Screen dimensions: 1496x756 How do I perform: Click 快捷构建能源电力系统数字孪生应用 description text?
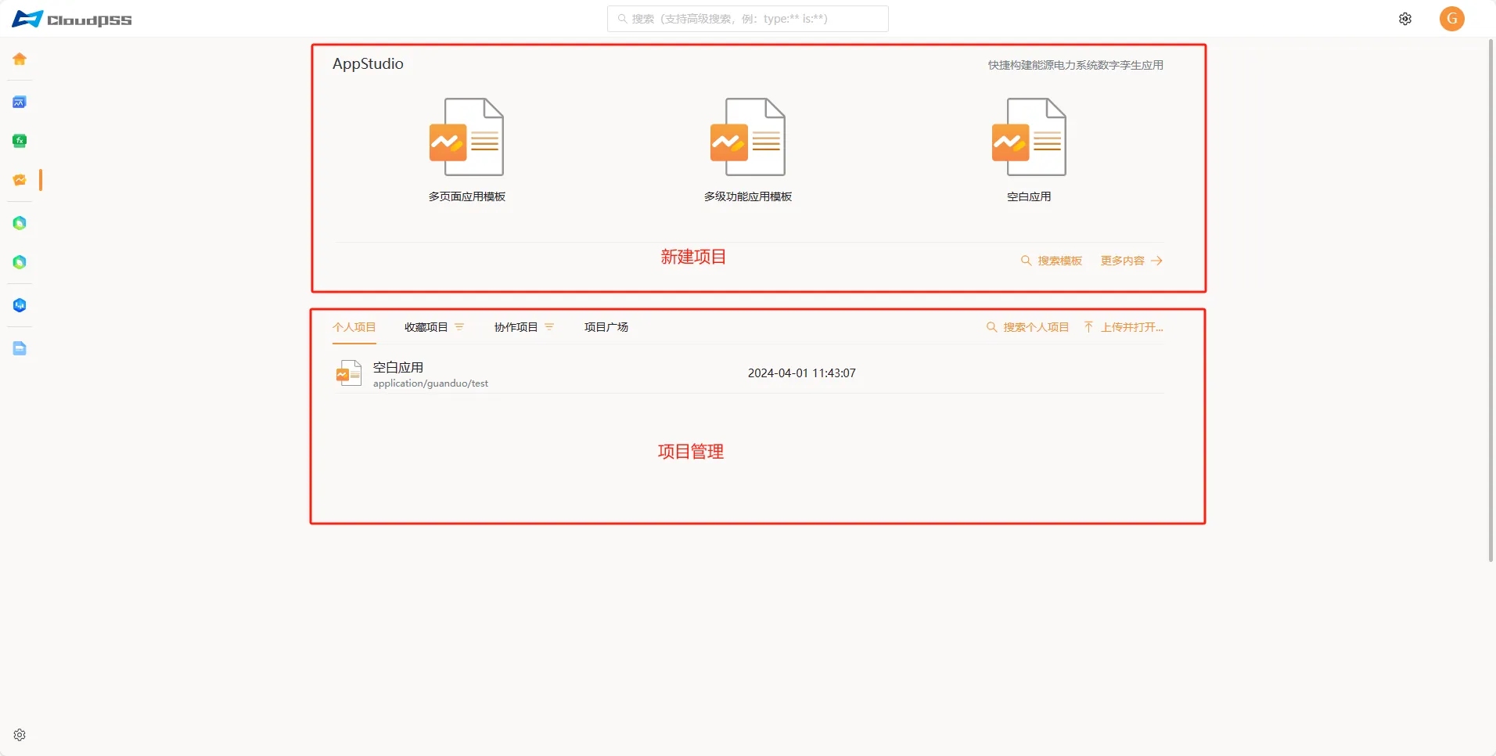(1075, 65)
